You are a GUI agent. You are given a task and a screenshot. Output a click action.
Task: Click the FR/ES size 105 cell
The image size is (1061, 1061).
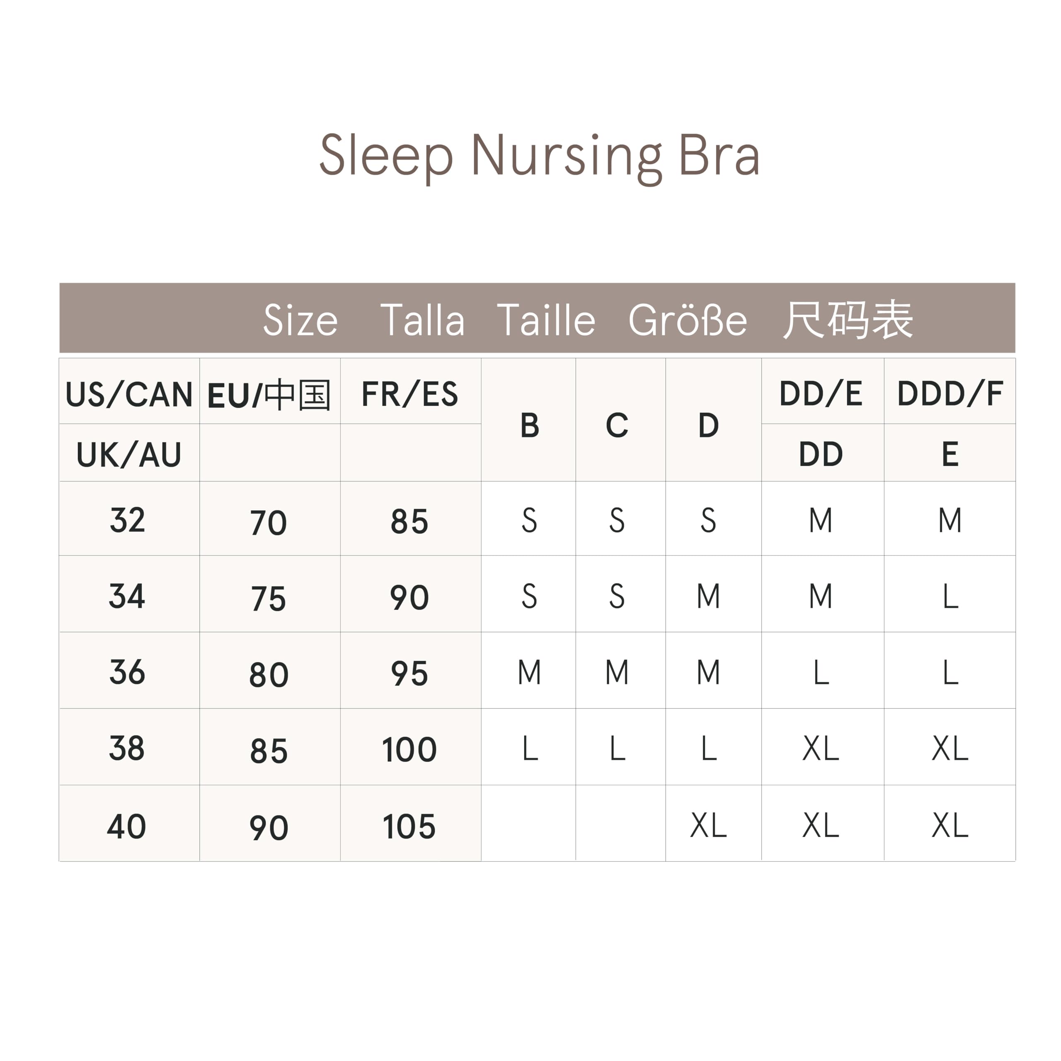pyautogui.click(x=409, y=826)
